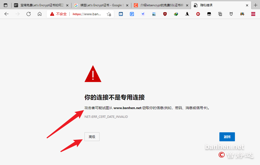This screenshot has height=165, width=260.
Task: Click the NET::ERR_CERT_DATE_INVALID error code
Action: click(x=106, y=117)
